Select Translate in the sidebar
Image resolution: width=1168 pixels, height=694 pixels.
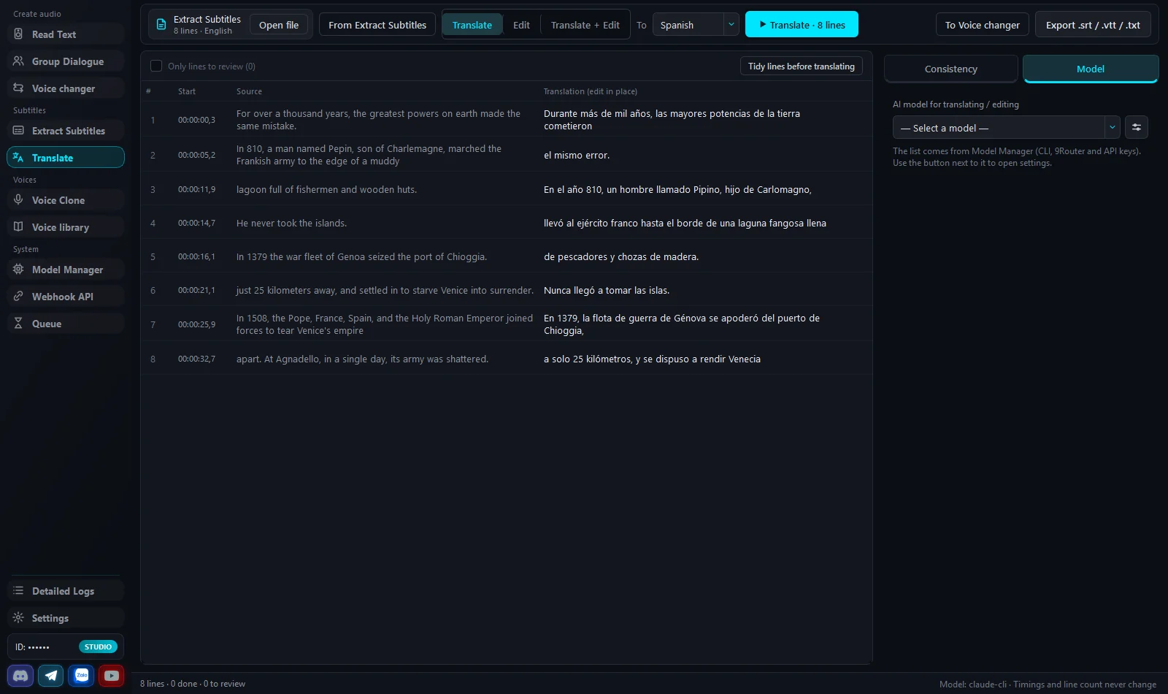point(66,158)
